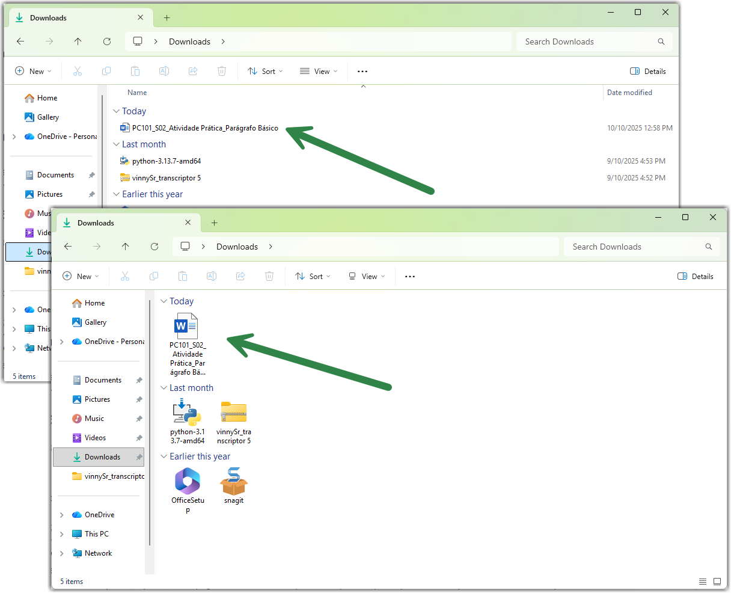Click the Share icon in the toolbar

pos(240,276)
